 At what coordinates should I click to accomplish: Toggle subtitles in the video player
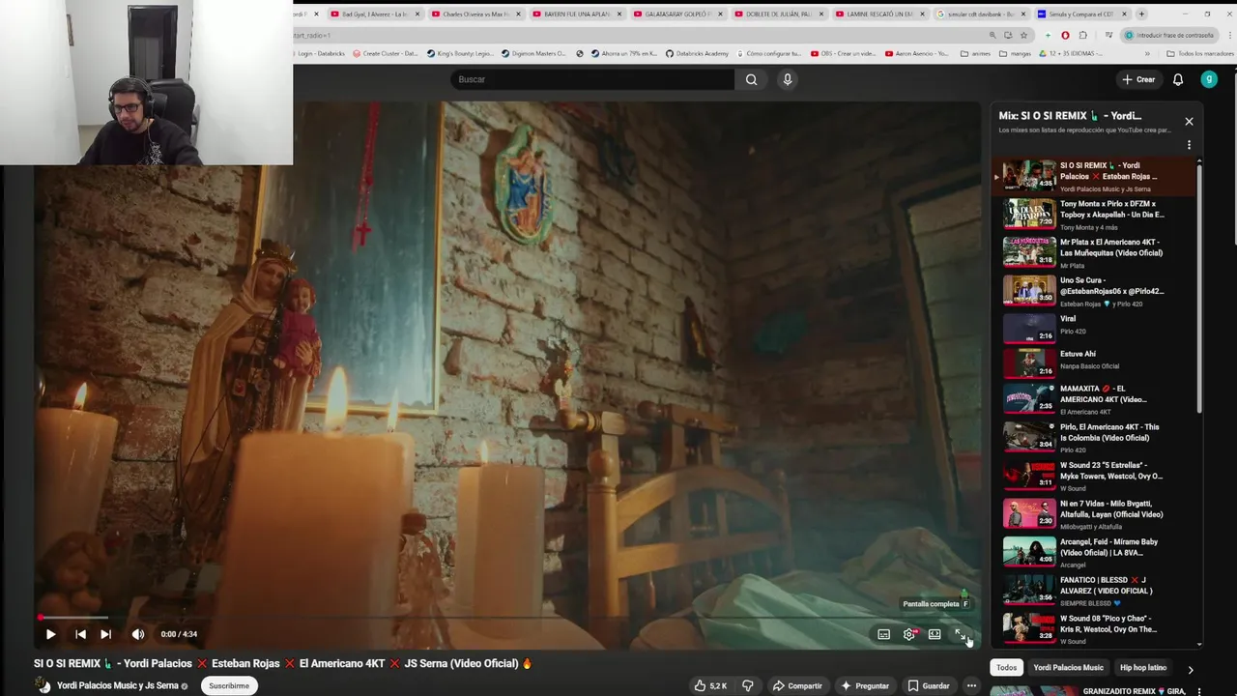(x=883, y=634)
